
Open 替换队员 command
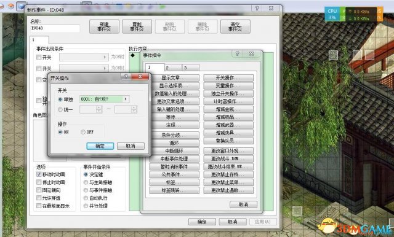(228, 141)
